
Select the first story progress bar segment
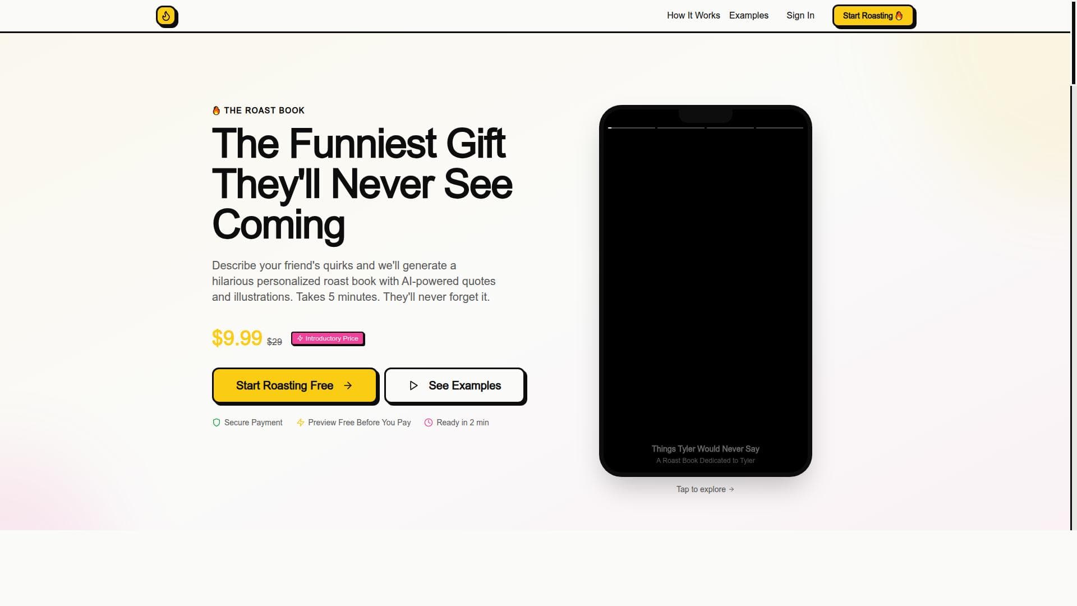(x=632, y=128)
